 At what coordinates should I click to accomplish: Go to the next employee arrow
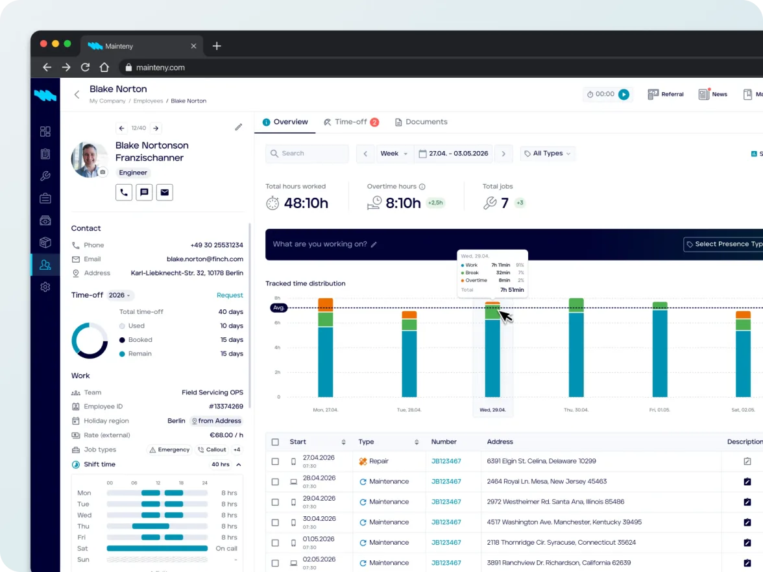click(x=156, y=128)
